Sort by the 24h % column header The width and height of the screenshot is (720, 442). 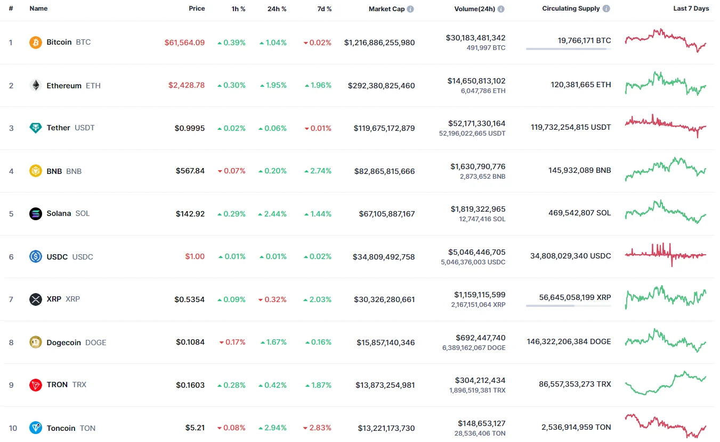click(277, 9)
